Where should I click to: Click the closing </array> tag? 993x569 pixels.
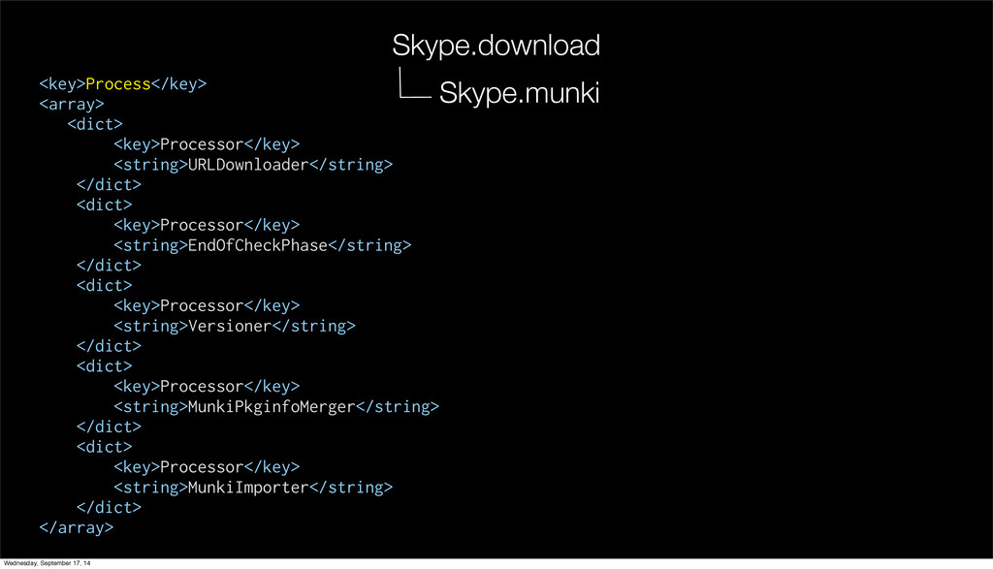77,527
